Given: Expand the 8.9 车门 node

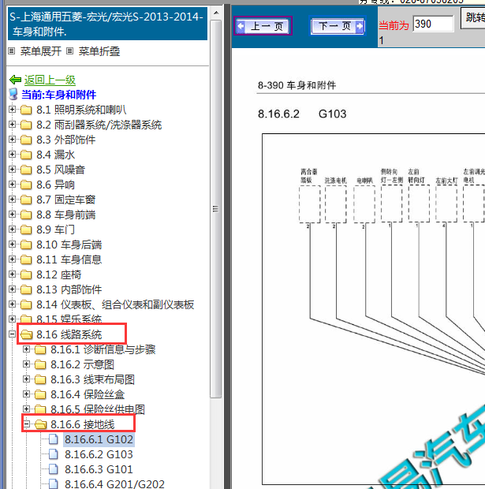Looking at the screenshot, I should [12, 230].
